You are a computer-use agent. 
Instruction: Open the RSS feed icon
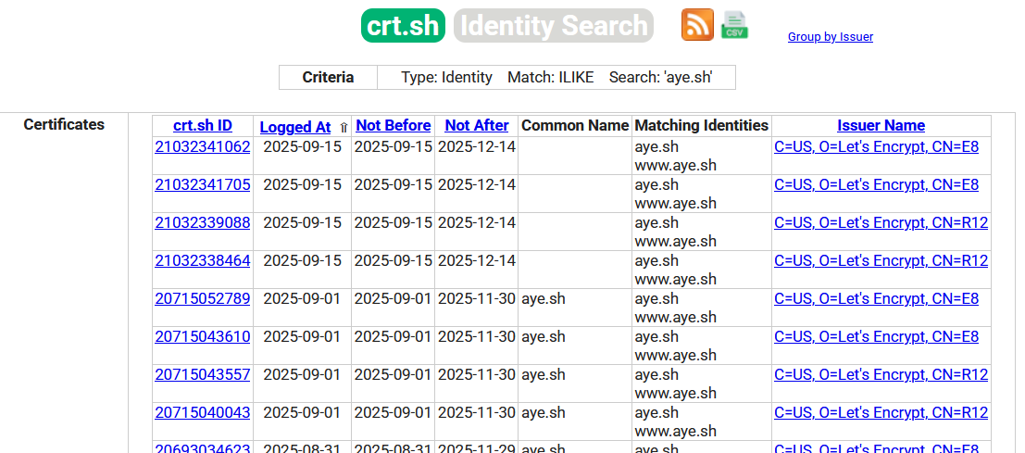[x=697, y=25]
